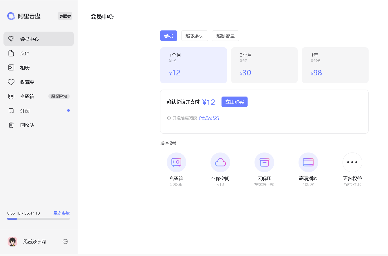Switch to the 会员 tab
The height and width of the screenshot is (256, 388).
(x=169, y=36)
